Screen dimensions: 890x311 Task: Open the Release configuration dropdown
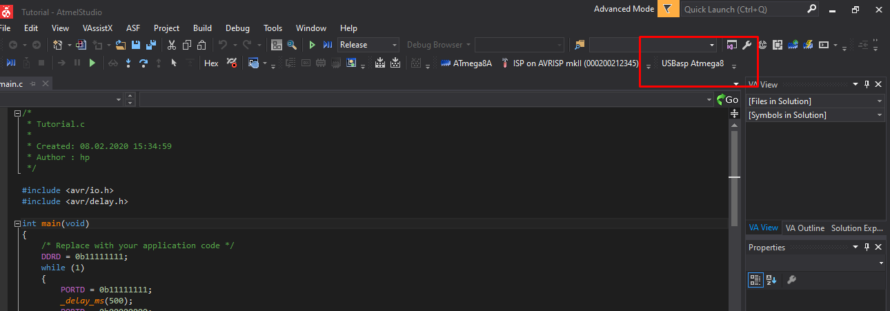(368, 45)
